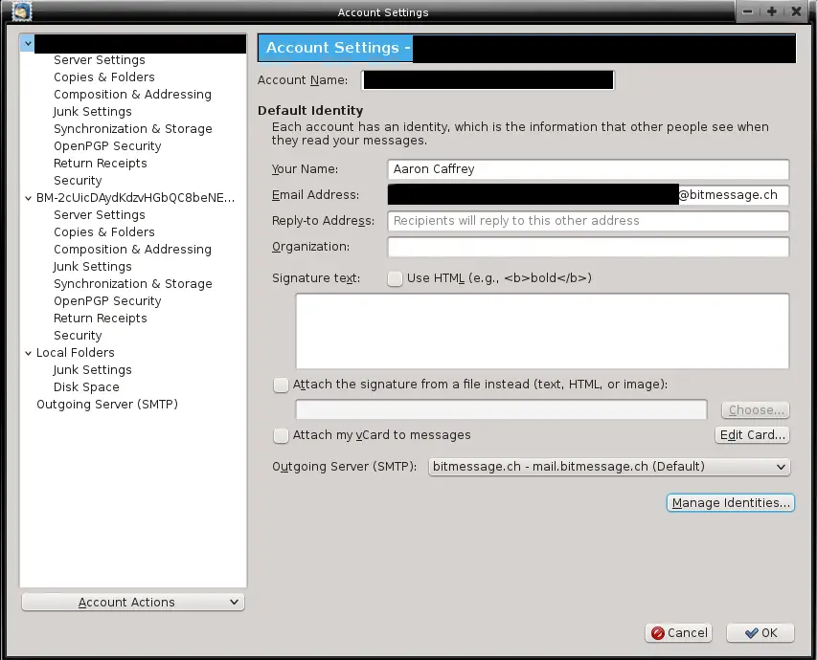The height and width of the screenshot is (660, 817).
Task: Maximize the Account Settings window
Action: click(x=772, y=11)
